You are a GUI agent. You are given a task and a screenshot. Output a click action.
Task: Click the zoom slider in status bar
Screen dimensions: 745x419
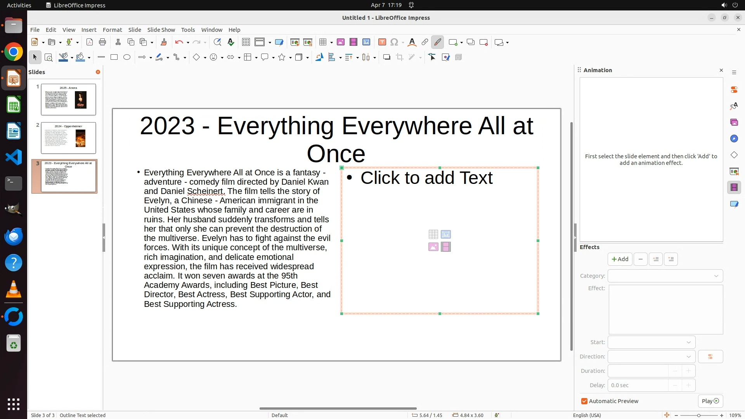pos(698,415)
